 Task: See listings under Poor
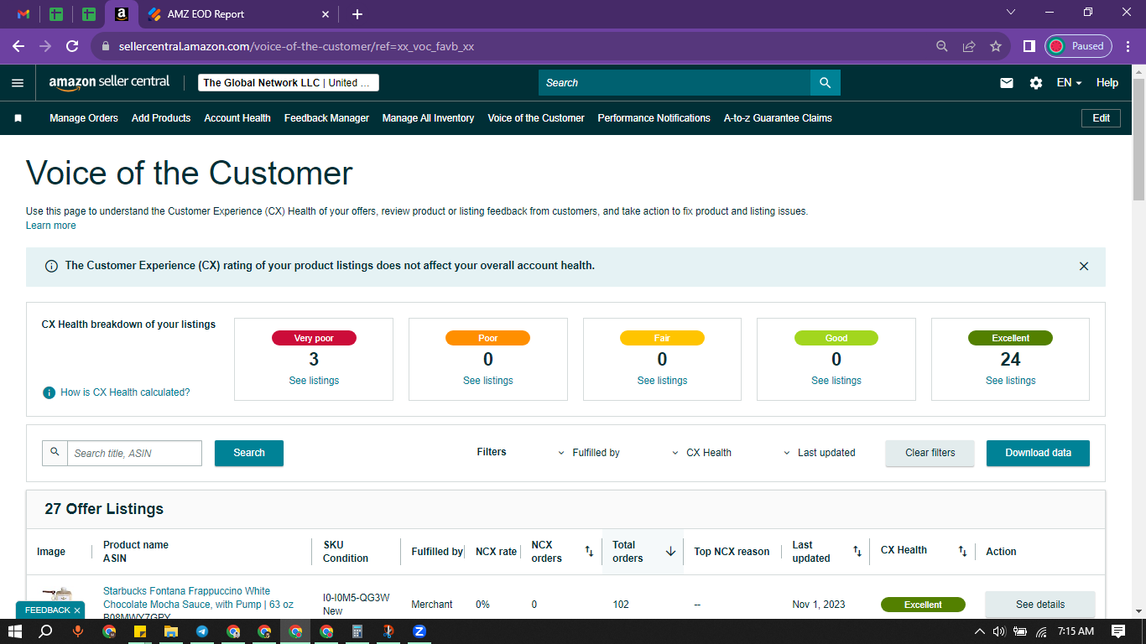click(x=488, y=381)
